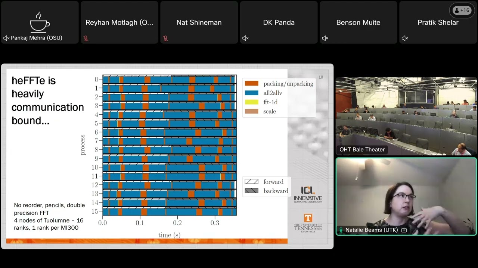The image size is (478, 268).
Task: Click the OHT Bale Theater name label
Action: [362, 150]
